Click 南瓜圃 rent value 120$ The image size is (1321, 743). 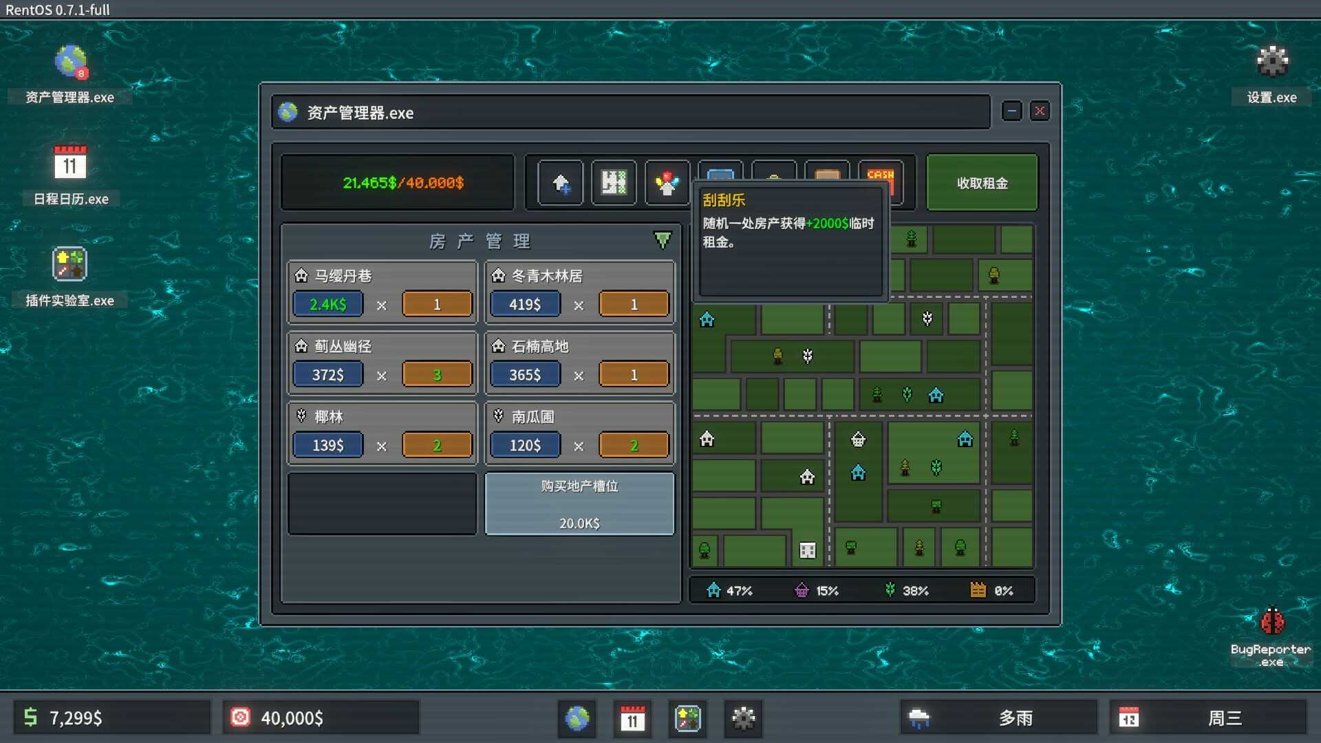click(524, 445)
